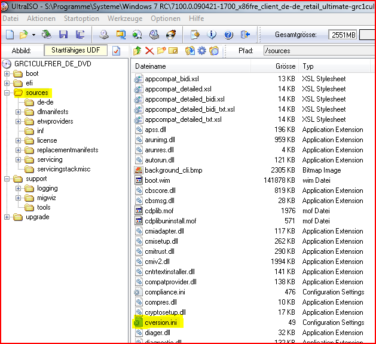Click the Burn CD/DVD flame icon
The image size is (376, 344).
[x=171, y=35]
